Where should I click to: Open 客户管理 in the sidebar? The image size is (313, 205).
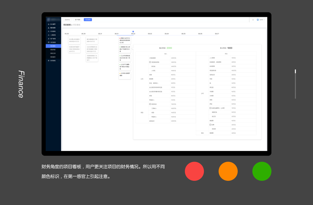(53, 39)
